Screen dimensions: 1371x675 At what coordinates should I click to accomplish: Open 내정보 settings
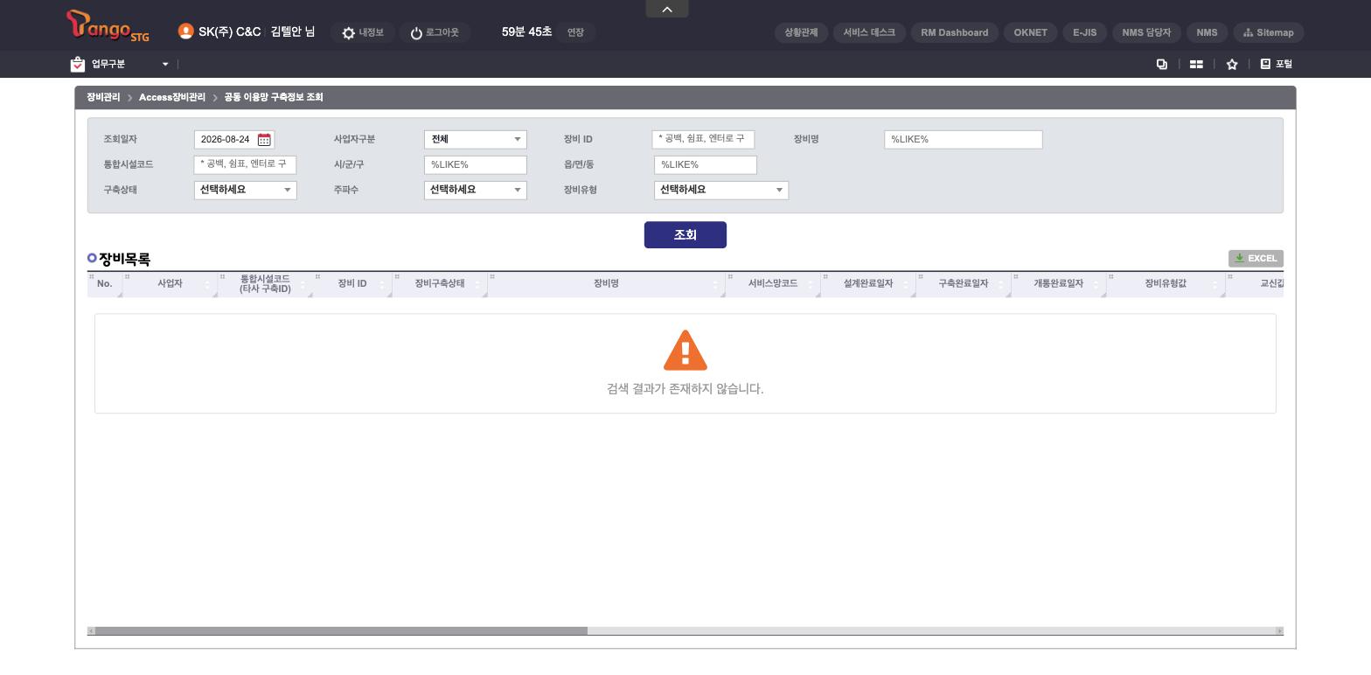coord(363,32)
